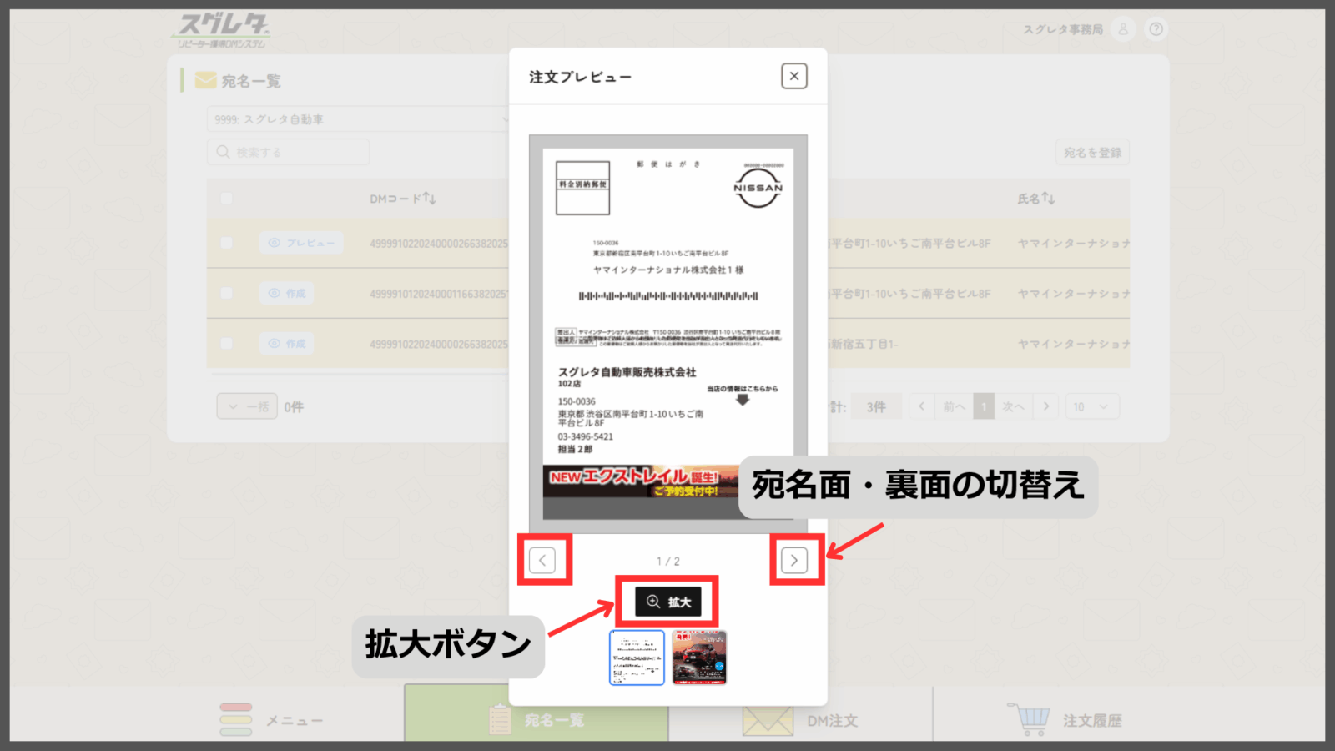Open the 一括 bulk action dropdown
Screen dimensions: 1335x751
[x=247, y=406]
